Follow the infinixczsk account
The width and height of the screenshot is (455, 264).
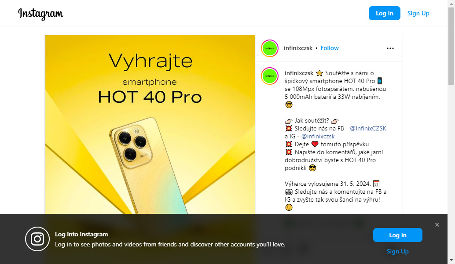(329, 48)
